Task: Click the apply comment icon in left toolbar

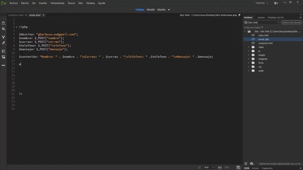Action: tap(3, 51)
